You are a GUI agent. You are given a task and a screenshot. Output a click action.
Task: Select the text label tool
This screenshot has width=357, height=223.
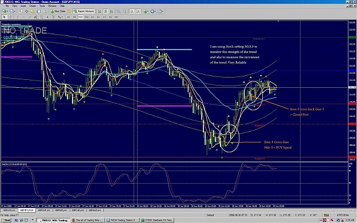(54, 17)
